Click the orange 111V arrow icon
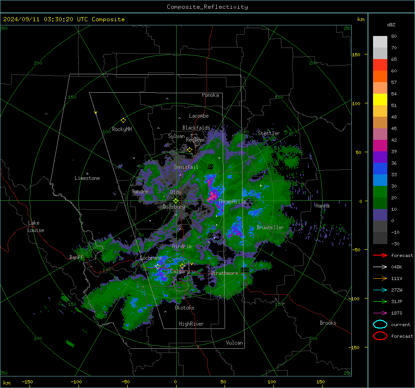 coord(380,278)
